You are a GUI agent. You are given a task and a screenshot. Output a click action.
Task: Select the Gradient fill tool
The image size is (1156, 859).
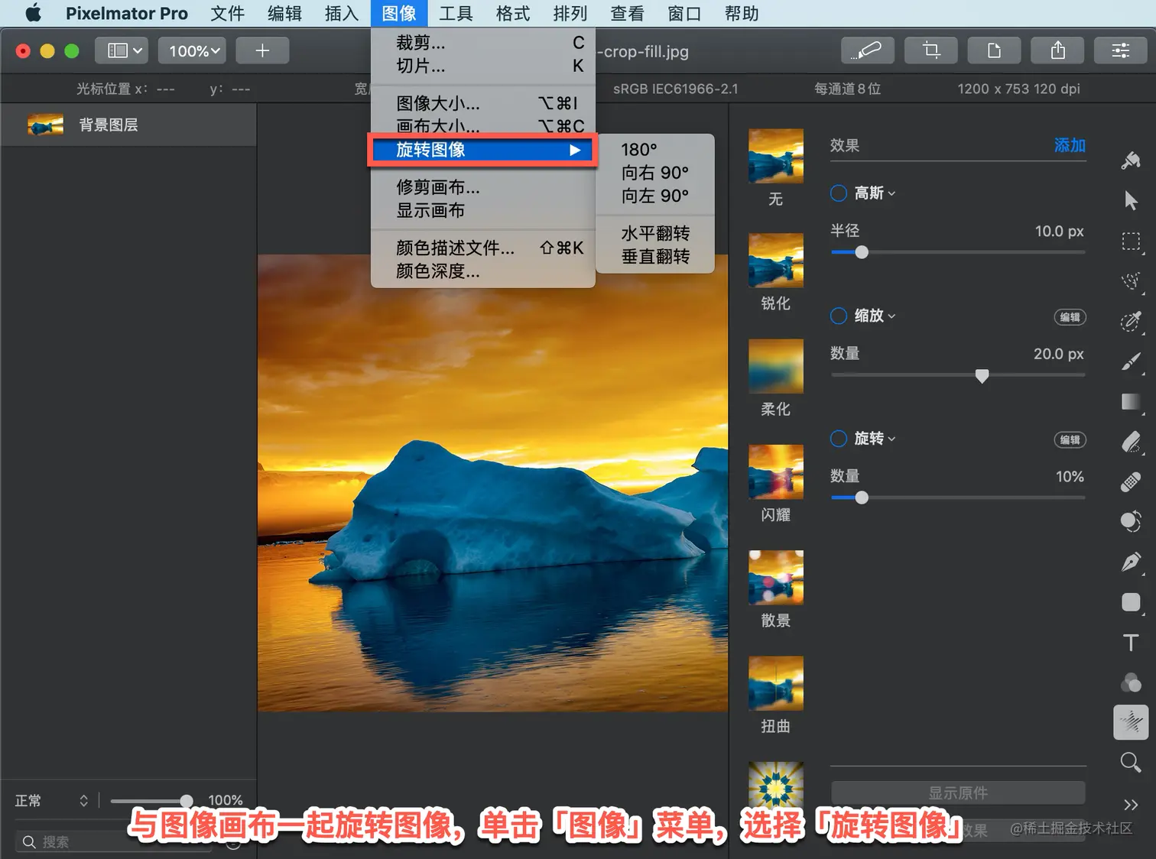(x=1131, y=402)
